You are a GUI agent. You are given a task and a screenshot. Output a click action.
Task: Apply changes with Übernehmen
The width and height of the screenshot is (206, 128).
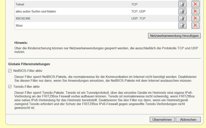tap(162, 120)
